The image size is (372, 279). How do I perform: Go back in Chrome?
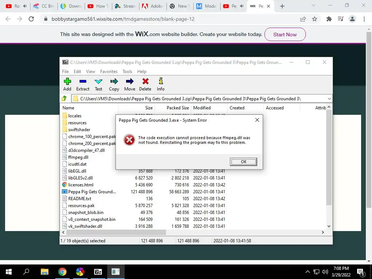(x=8, y=19)
